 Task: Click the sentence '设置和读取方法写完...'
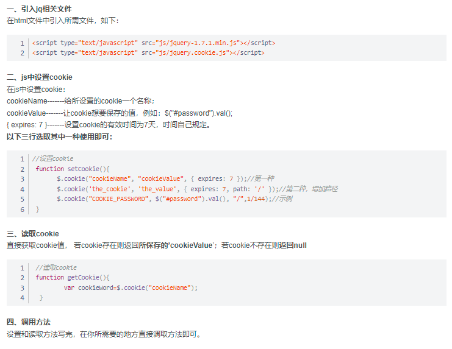point(104,334)
